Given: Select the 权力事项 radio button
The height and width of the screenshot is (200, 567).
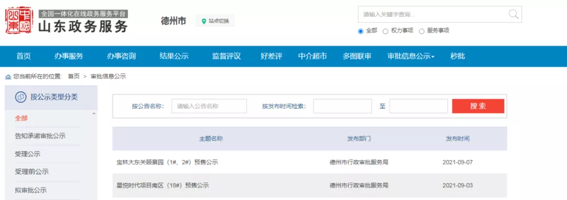Looking at the screenshot, I should (385, 31).
